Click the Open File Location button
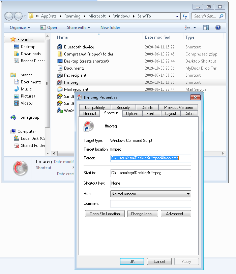Screen dimensions: 236x274 (x=105, y=214)
